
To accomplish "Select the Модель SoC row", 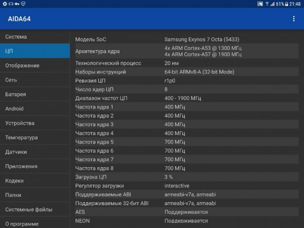I will click(x=187, y=40).
